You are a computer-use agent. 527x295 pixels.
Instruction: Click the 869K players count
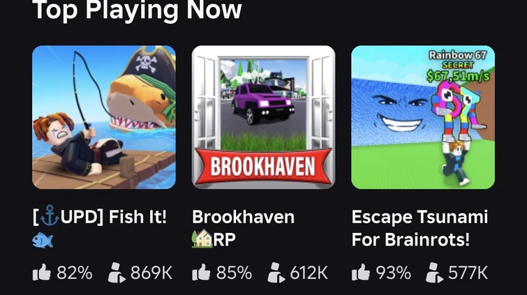[x=151, y=273]
